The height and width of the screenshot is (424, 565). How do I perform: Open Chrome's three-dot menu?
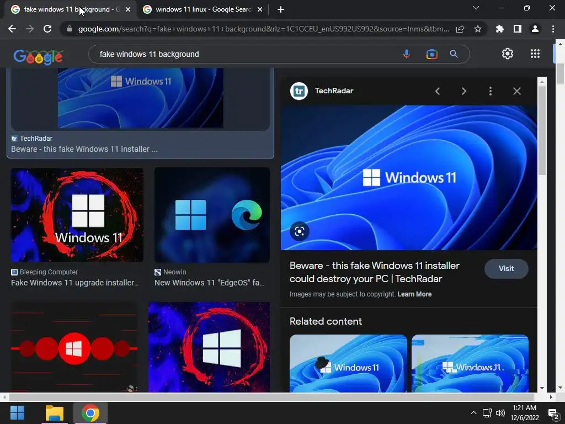pyautogui.click(x=553, y=29)
